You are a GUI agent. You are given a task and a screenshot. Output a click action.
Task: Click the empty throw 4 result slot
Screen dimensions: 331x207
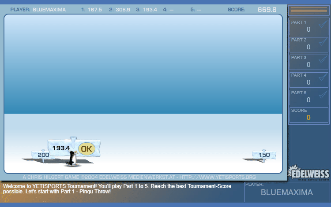tap(171, 10)
